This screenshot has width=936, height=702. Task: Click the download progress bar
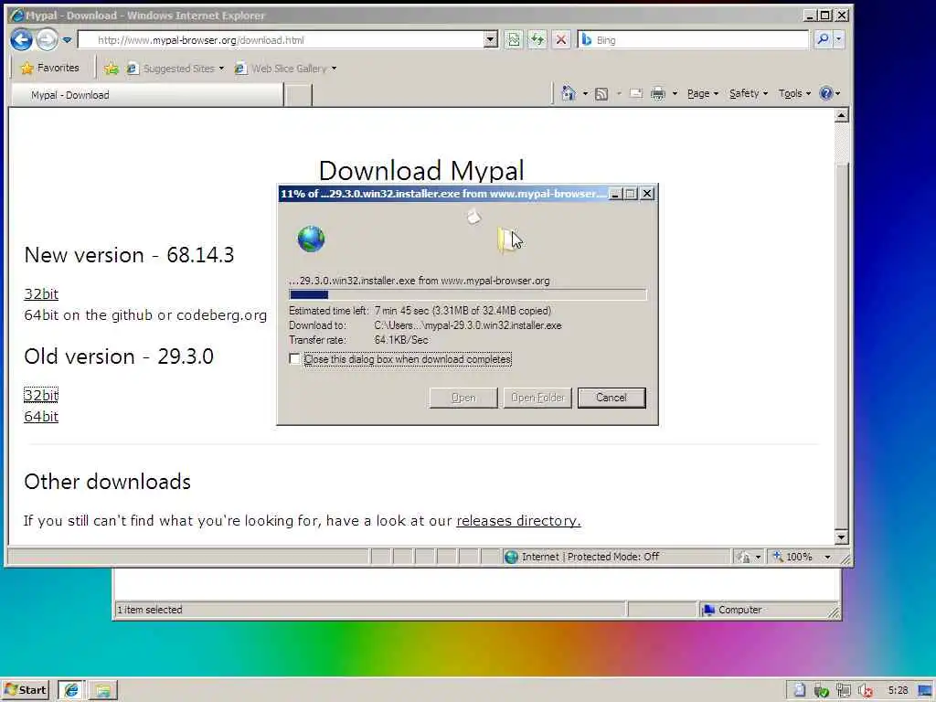coord(467,294)
